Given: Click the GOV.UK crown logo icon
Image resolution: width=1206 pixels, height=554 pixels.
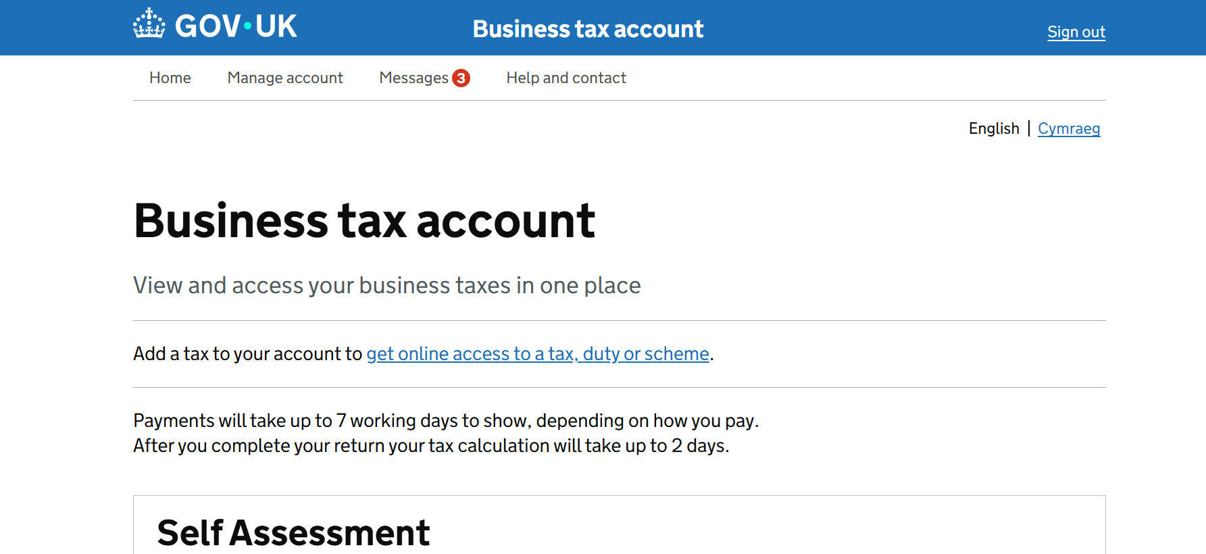Looking at the screenshot, I should tap(149, 24).
